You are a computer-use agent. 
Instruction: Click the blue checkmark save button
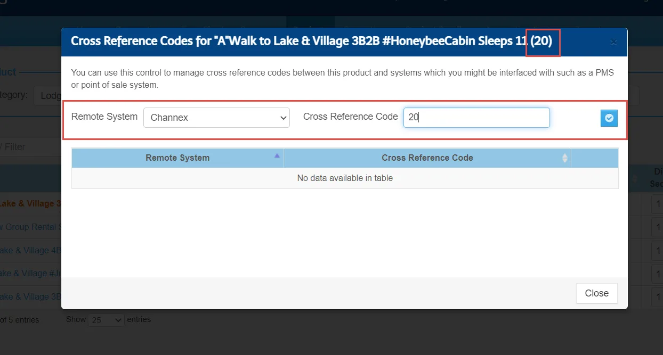point(609,118)
